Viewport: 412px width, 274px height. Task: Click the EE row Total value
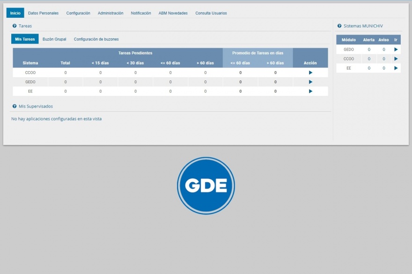(x=66, y=91)
